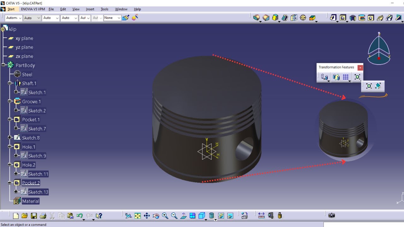The height and width of the screenshot is (227, 404).
Task: Click the Zoom Out magnifier
Action: tap(174, 216)
